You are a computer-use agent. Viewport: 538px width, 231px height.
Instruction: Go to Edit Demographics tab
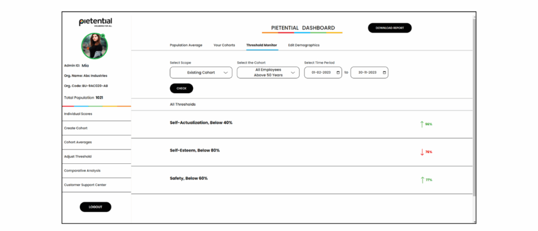(304, 45)
